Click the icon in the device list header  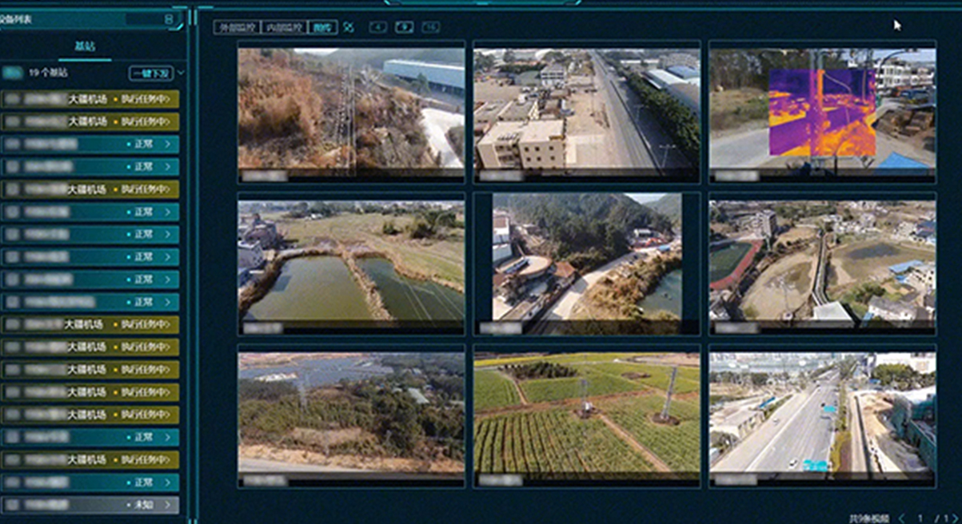click(169, 18)
